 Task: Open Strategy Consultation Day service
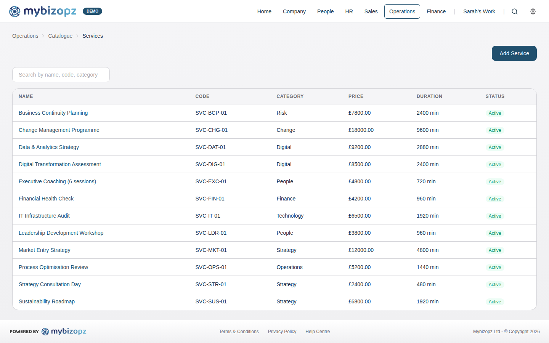pyautogui.click(x=50, y=284)
